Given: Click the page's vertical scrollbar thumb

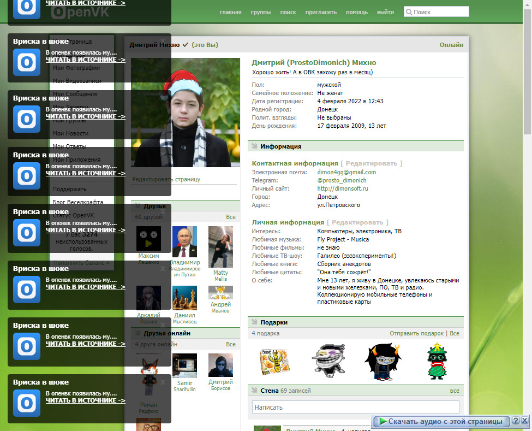Looking at the screenshot, I should [x=527, y=72].
